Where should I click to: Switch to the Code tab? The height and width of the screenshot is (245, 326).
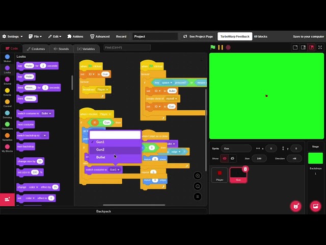[x=11, y=48]
